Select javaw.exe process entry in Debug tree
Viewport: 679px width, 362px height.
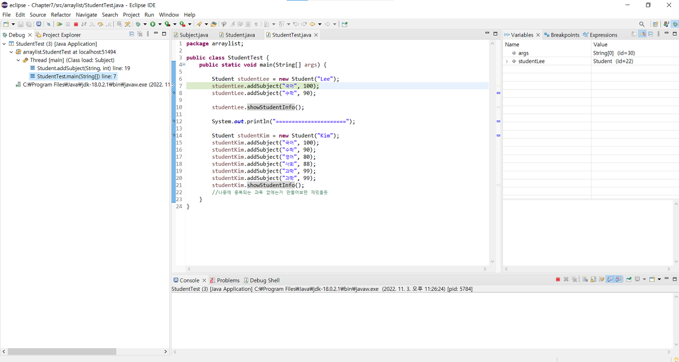point(92,84)
